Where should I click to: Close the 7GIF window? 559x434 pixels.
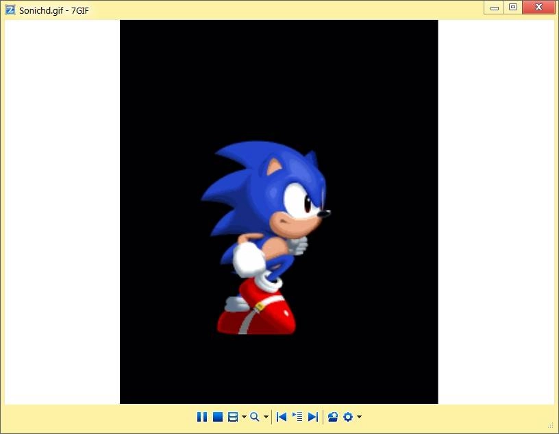tap(538, 8)
